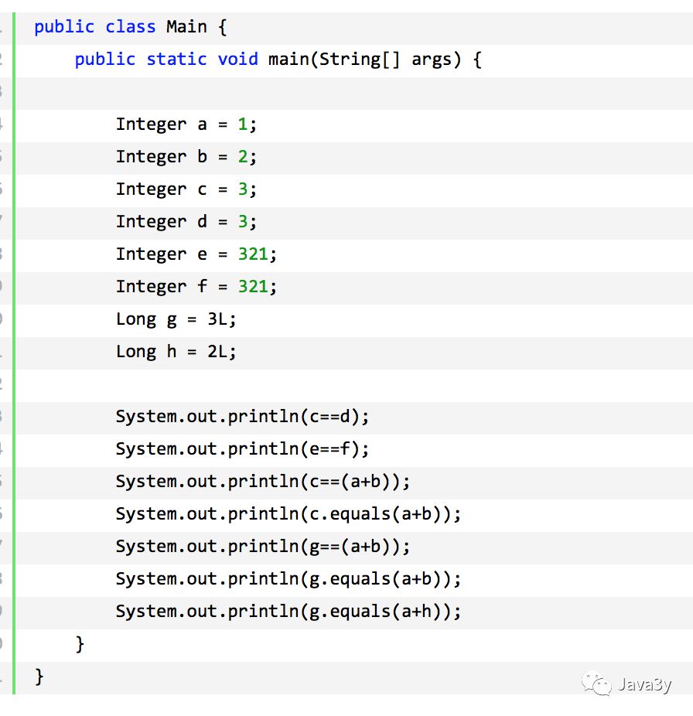Click the line 'public class Main {'

point(131,27)
